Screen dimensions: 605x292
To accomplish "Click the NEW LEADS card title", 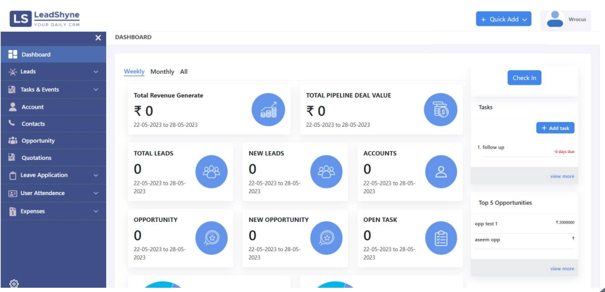I will pyautogui.click(x=266, y=154).
